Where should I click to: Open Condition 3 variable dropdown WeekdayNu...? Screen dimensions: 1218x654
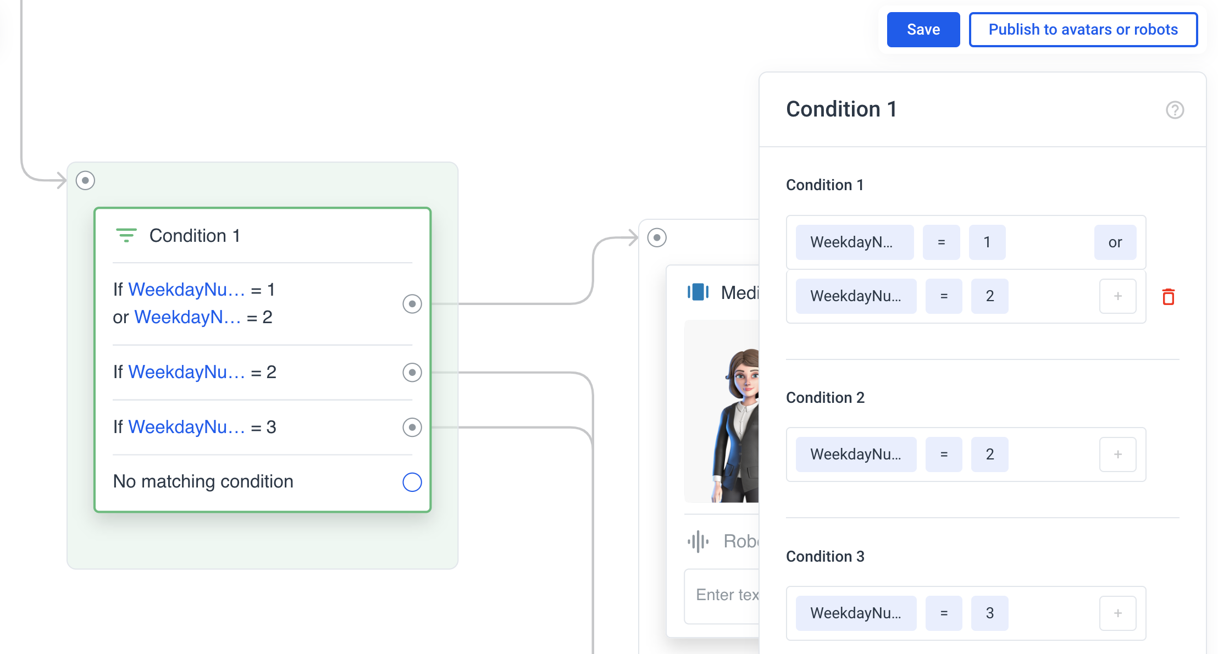[x=856, y=613]
